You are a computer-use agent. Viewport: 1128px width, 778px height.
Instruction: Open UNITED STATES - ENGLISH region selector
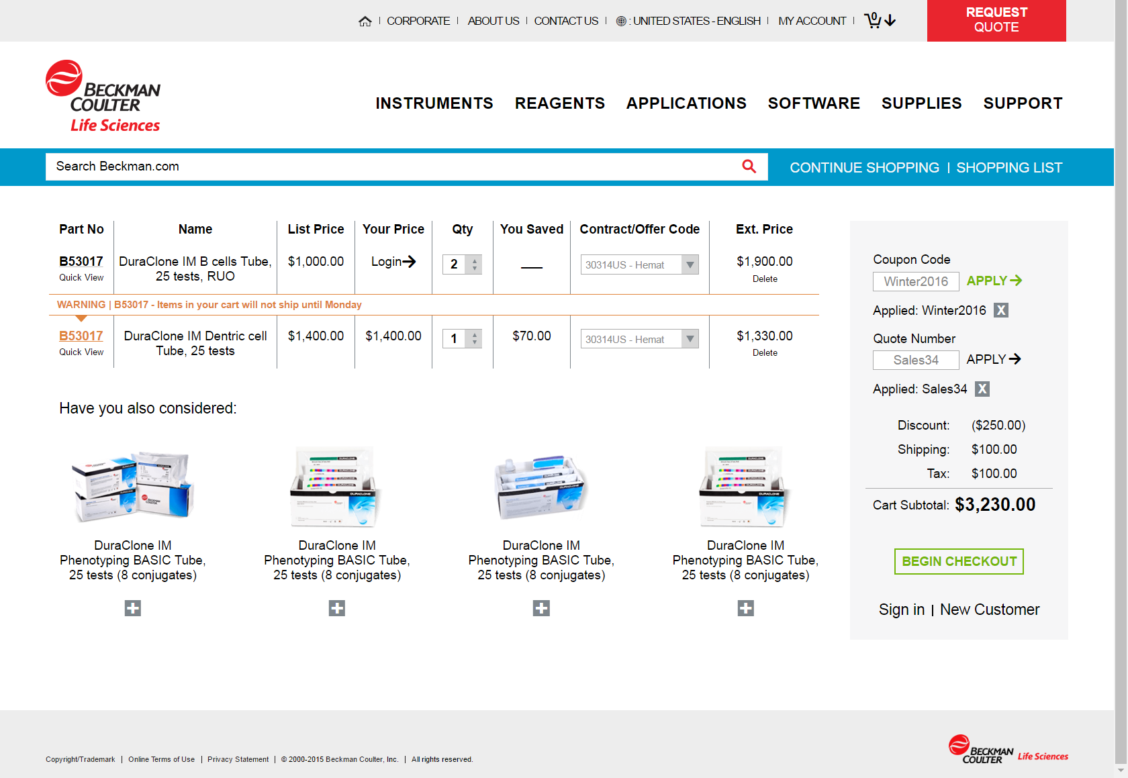[696, 21]
